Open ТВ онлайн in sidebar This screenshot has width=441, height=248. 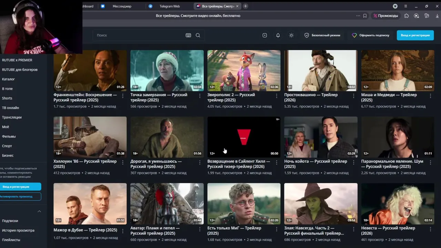(x=10, y=108)
